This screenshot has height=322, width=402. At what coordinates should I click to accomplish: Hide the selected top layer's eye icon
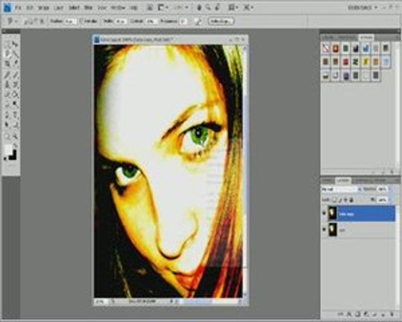coord(324,213)
